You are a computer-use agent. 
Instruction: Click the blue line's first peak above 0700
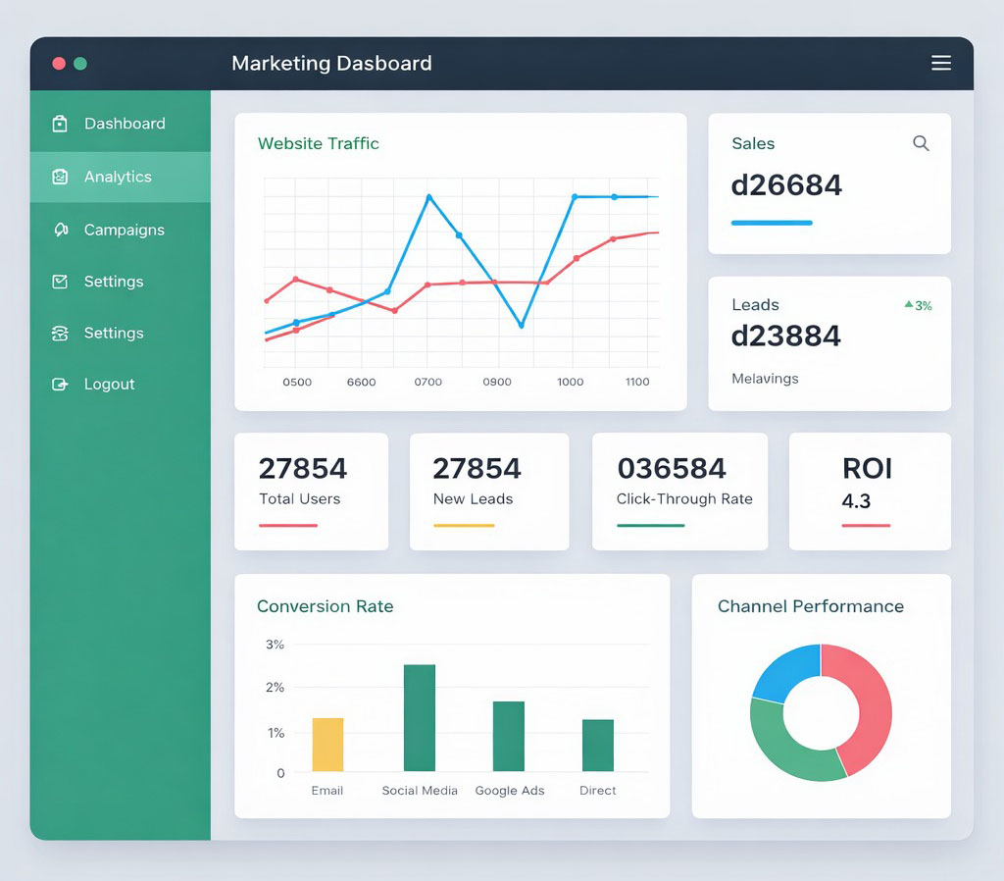coord(429,197)
